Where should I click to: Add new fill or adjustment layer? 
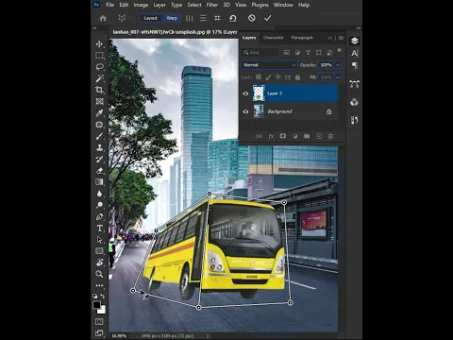coord(294,136)
